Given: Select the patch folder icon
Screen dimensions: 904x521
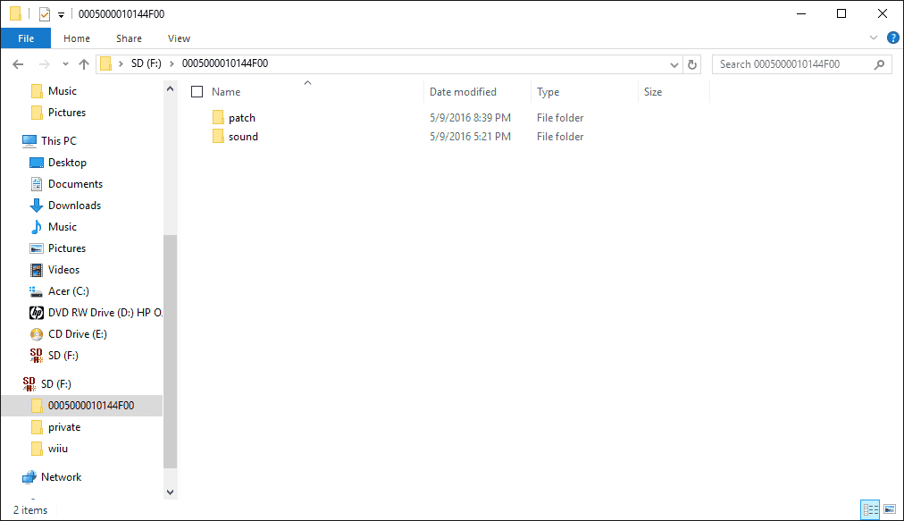Looking at the screenshot, I should 218,118.
